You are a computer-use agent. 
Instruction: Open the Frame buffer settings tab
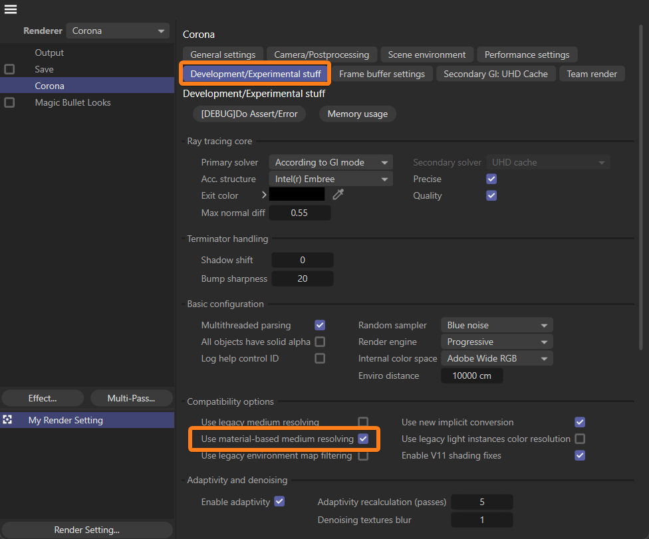382,74
